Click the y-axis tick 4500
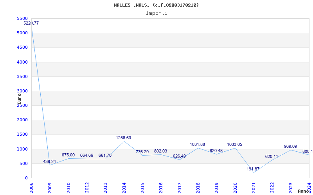This screenshot has height=195, width=313. 22,47
